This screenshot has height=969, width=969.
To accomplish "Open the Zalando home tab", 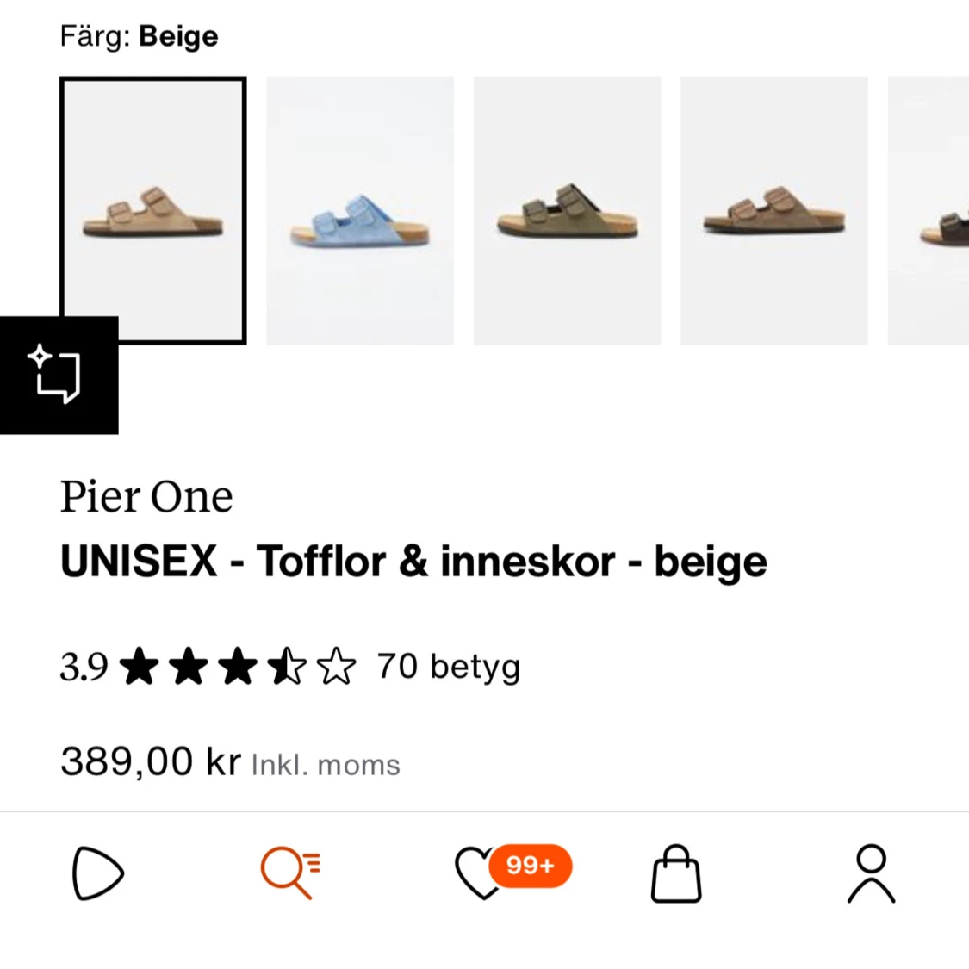I will [x=97, y=873].
